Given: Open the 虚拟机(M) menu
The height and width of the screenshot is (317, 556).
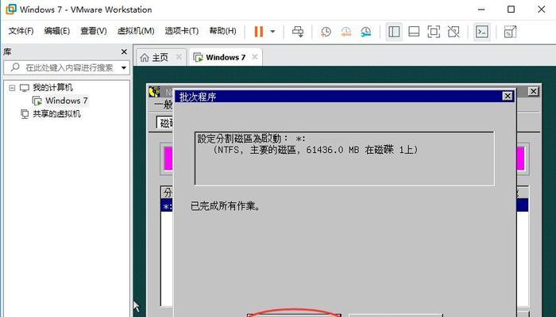Looking at the screenshot, I should pos(136,31).
